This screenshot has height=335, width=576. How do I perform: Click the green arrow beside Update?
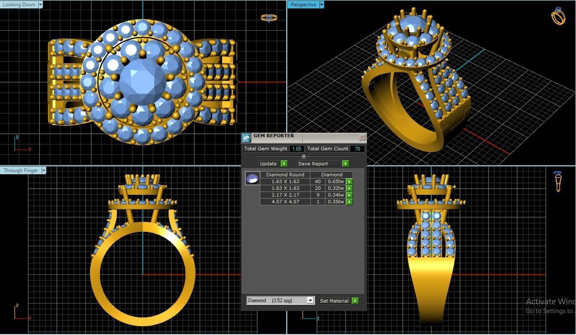[284, 164]
